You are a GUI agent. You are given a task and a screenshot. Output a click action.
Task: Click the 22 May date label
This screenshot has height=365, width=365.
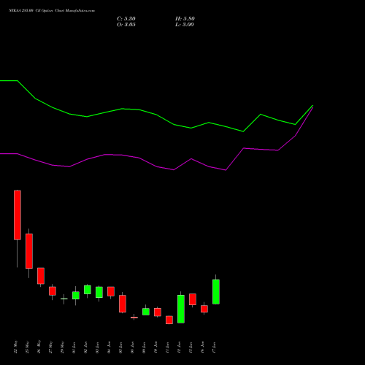(16, 347)
